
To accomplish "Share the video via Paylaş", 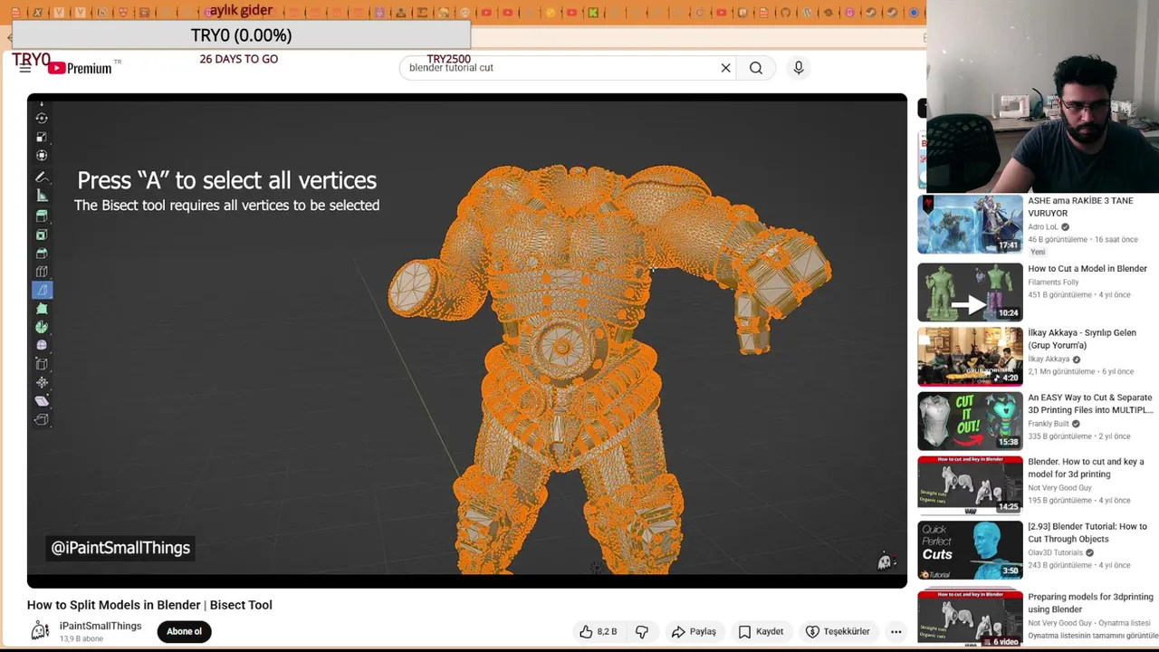I will (x=694, y=632).
